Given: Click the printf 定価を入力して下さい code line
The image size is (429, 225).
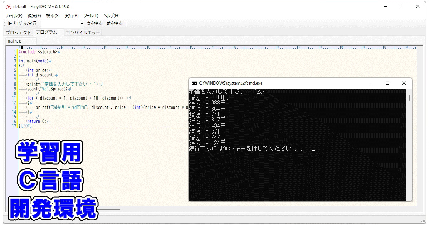Looking at the screenshot, I should pos(65,84).
